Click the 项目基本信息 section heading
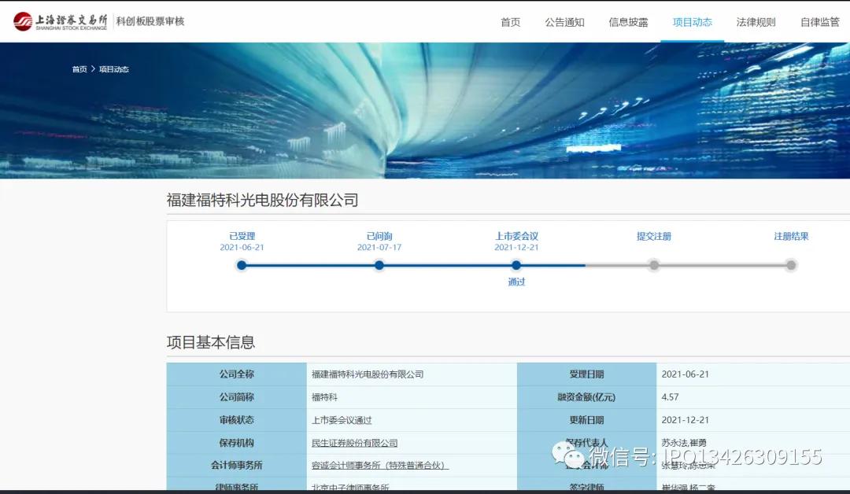Screen dimensions: 850x494 (210, 342)
